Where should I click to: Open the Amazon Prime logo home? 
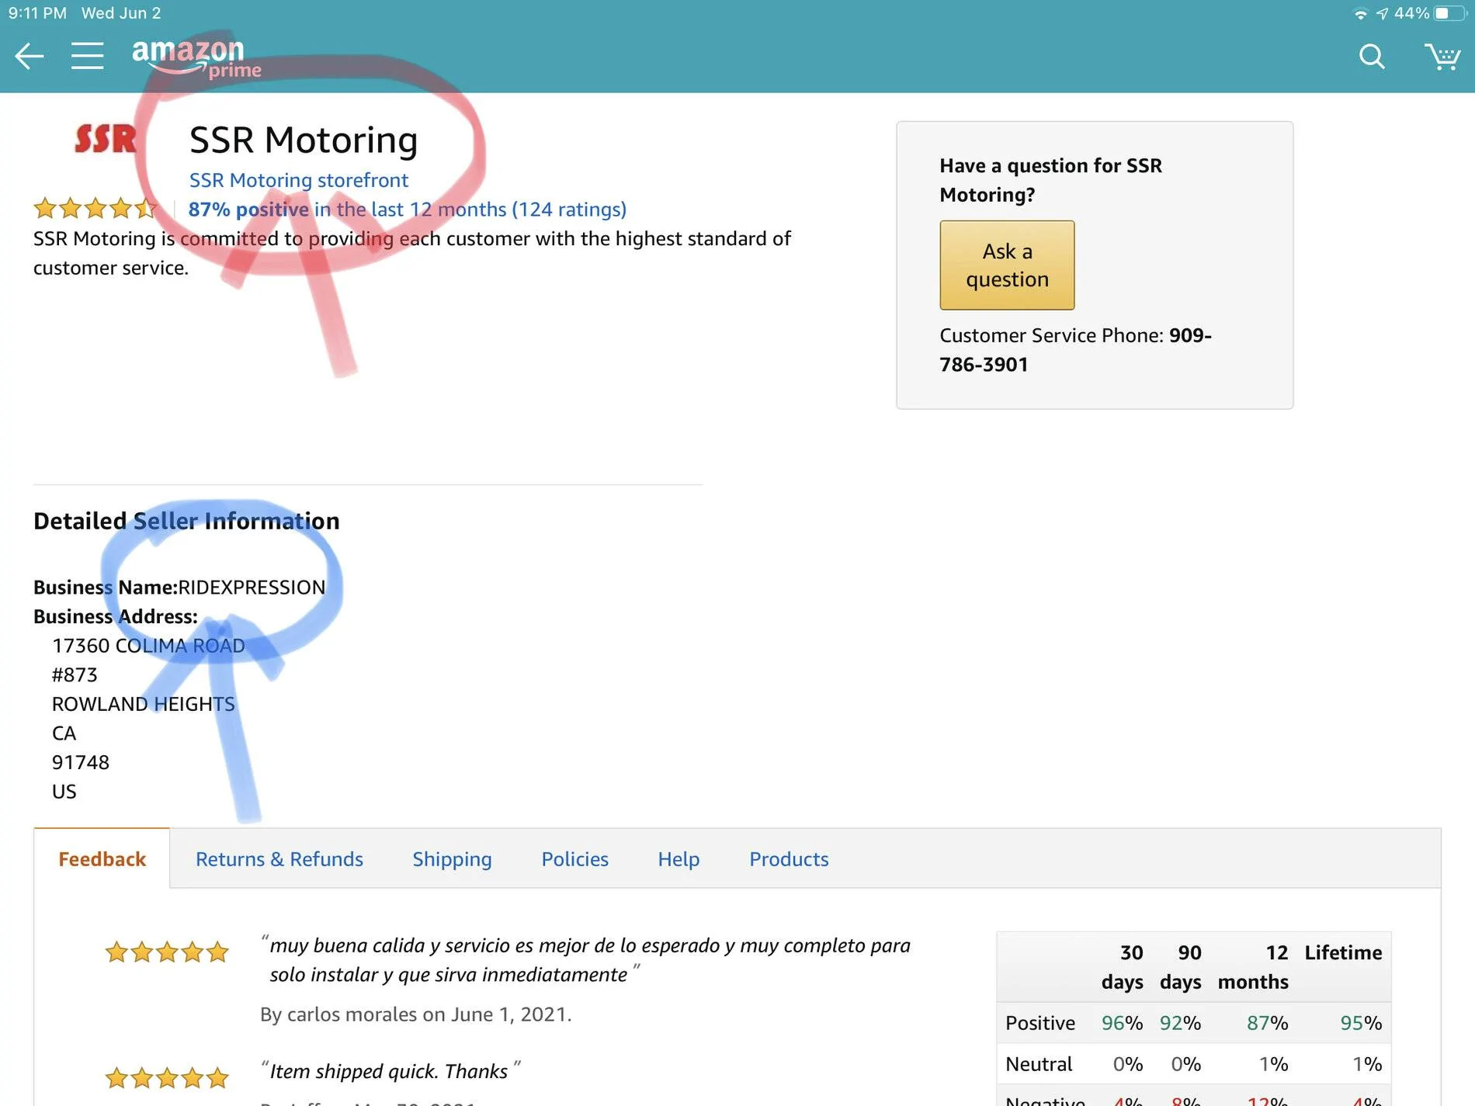[196, 58]
